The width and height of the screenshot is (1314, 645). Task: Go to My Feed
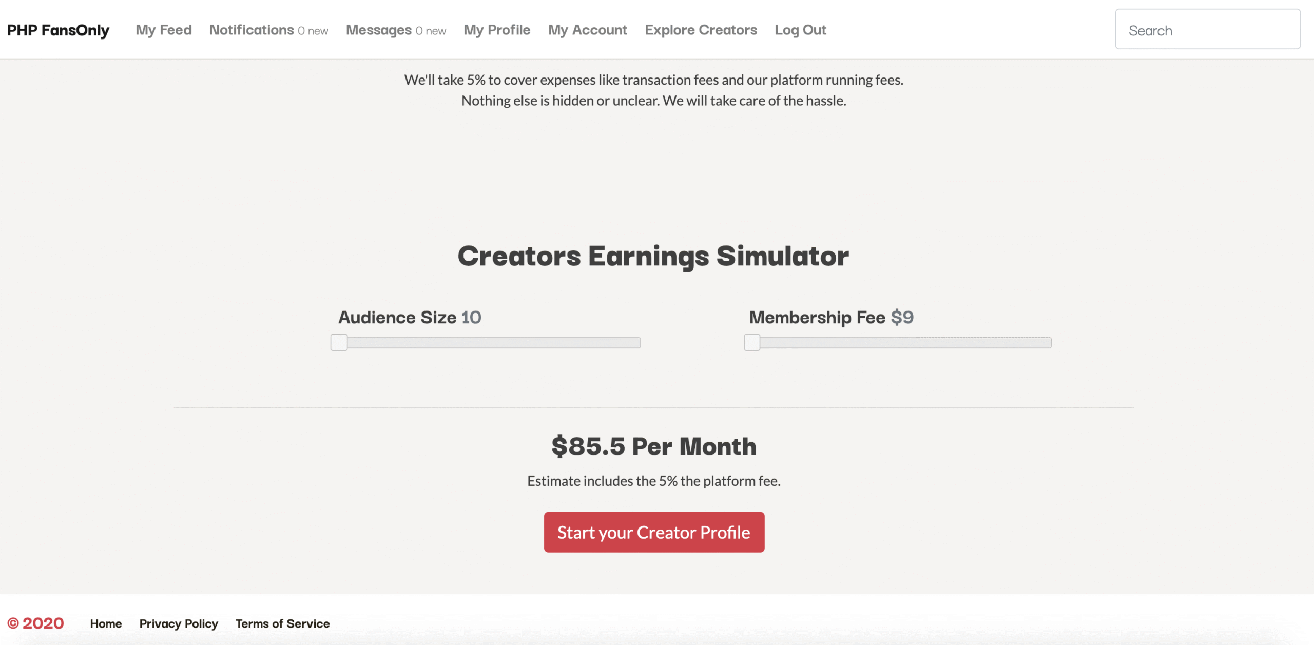pyautogui.click(x=164, y=30)
